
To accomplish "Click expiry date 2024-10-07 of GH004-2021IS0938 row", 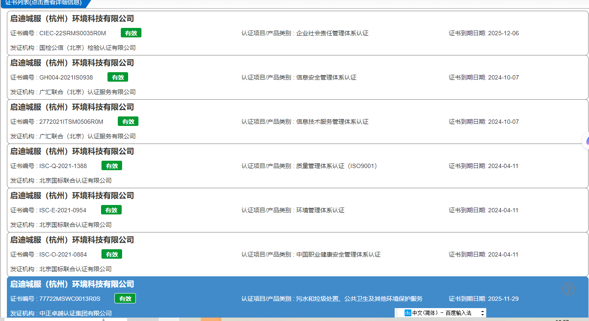I will tap(503, 77).
